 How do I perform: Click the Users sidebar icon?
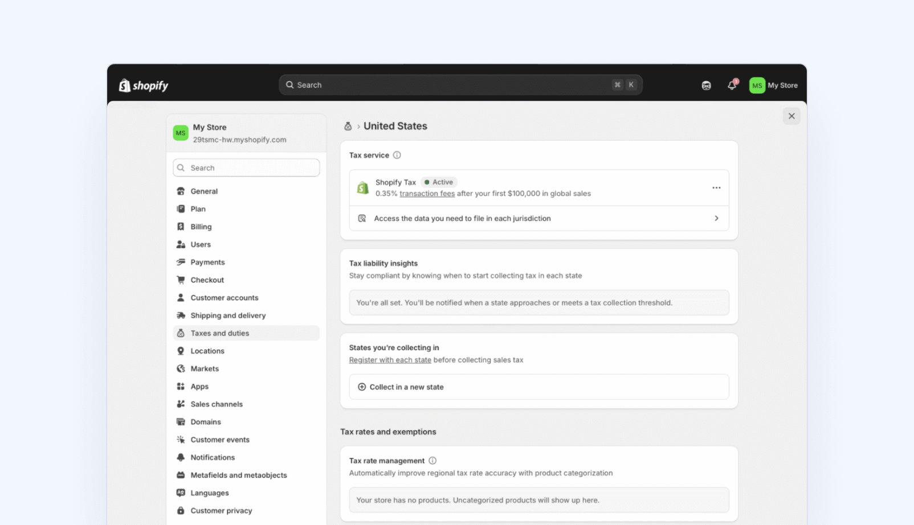pos(181,244)
